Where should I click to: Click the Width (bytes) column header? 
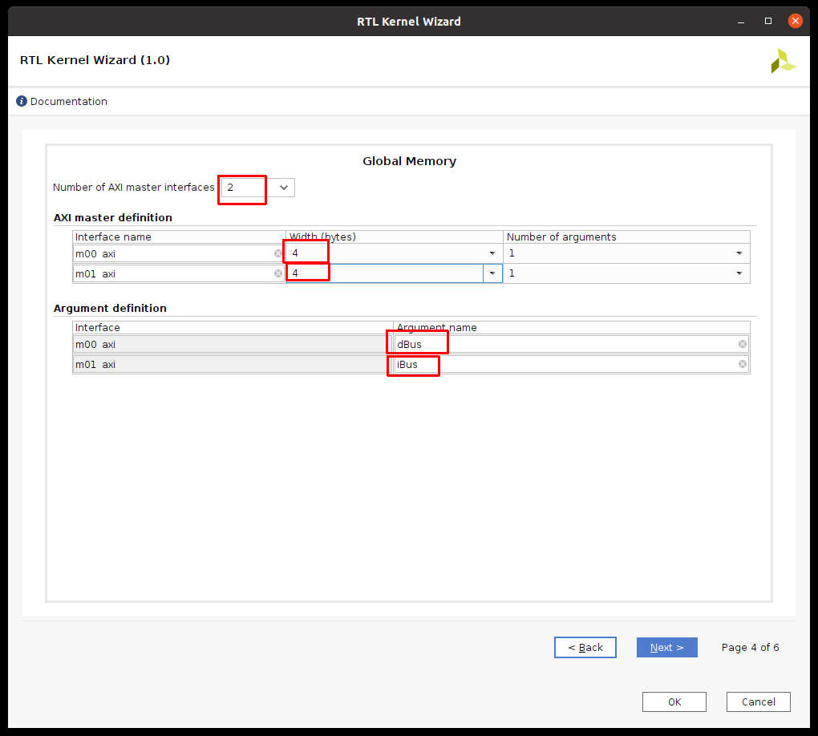click(x=395, y=237)
